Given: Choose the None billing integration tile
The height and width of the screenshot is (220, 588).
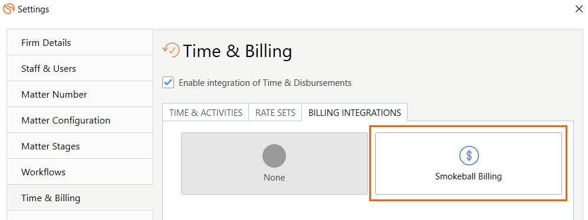Looking at the screenshot, I should 274,164.
